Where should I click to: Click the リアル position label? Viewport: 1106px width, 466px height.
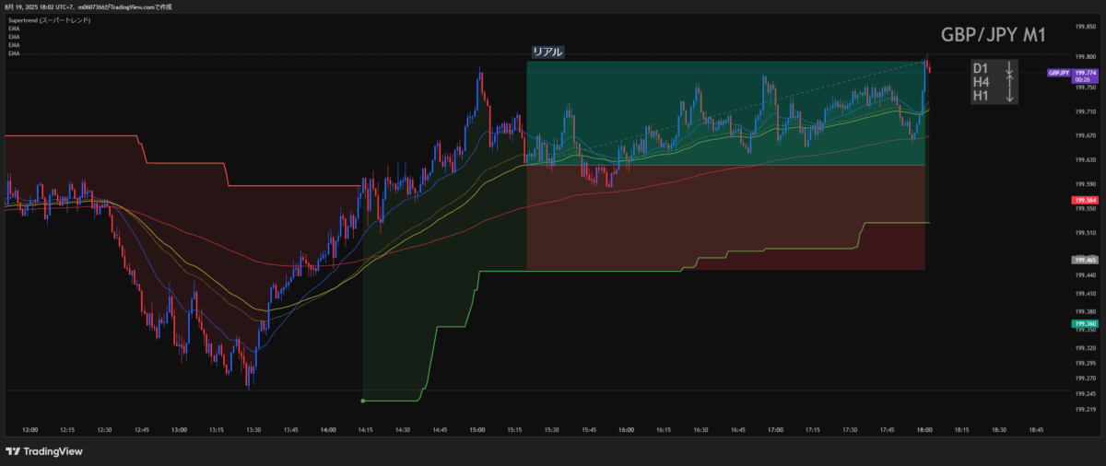[547, 52]
